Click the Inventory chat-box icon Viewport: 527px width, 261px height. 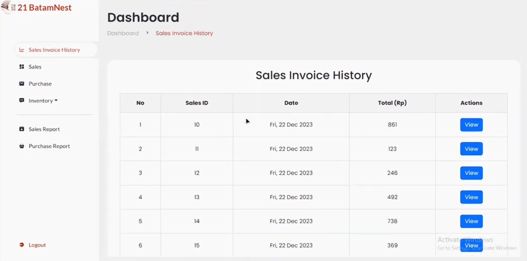(22, 101)
